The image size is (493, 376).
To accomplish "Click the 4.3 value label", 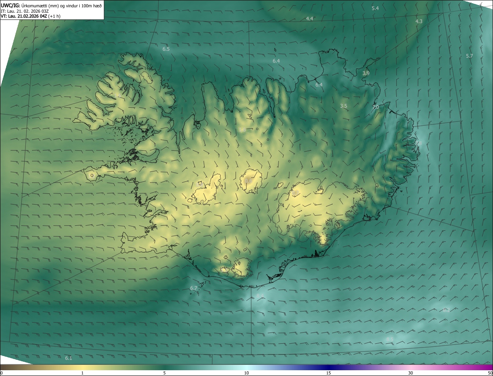I will click(419, 21).
